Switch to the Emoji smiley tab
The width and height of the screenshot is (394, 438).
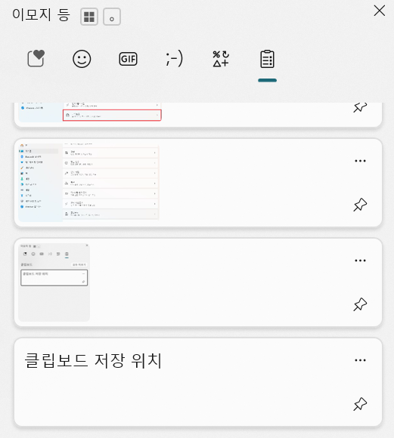click(x=82, y=59)
